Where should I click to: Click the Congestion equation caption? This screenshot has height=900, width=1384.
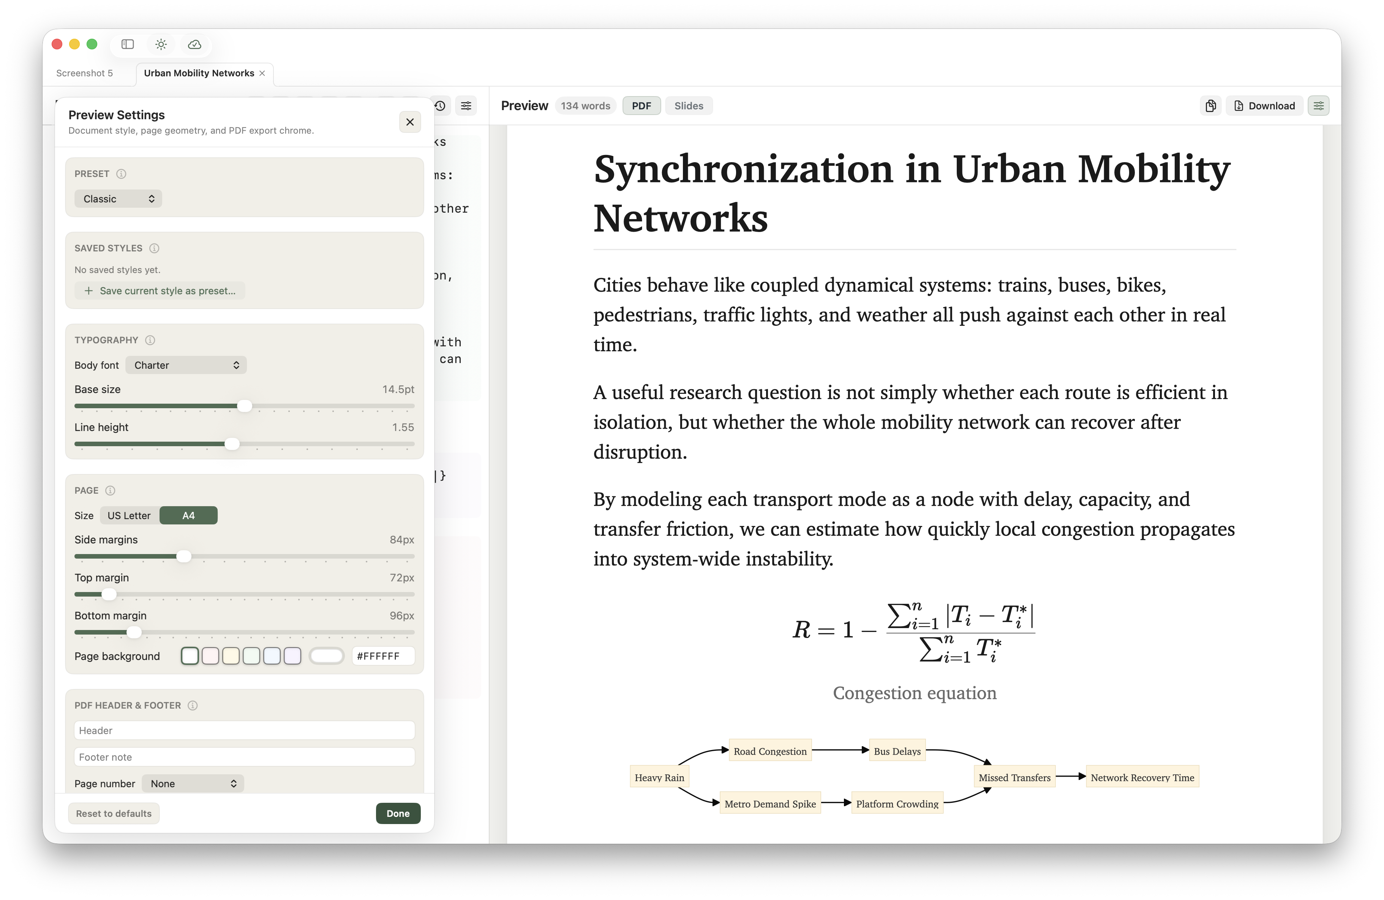tap(914, 693)
